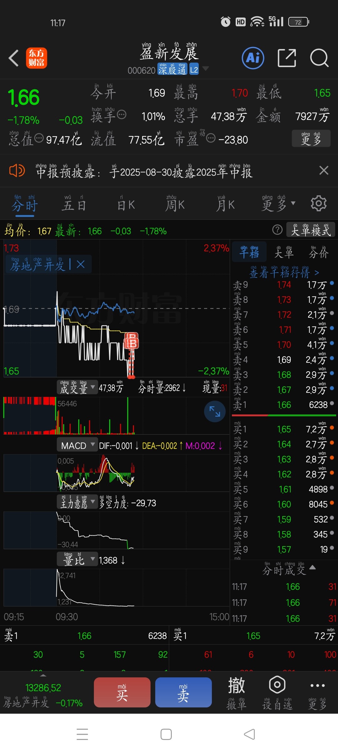338x755 pixels.
Task: Tap the orange dot beside 买1
Action: click(332, 427)
